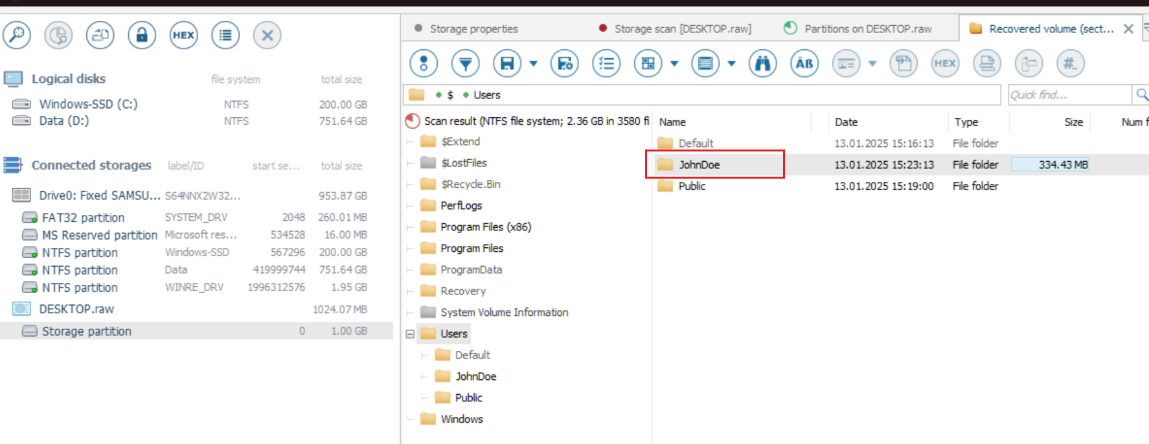
Task: Click the padlock icon in left toolbar
Action: tap(142, 35)
